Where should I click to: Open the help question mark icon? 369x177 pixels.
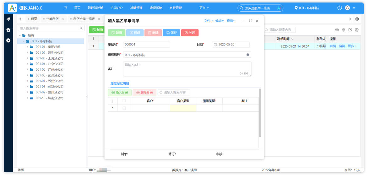[339, 8]
